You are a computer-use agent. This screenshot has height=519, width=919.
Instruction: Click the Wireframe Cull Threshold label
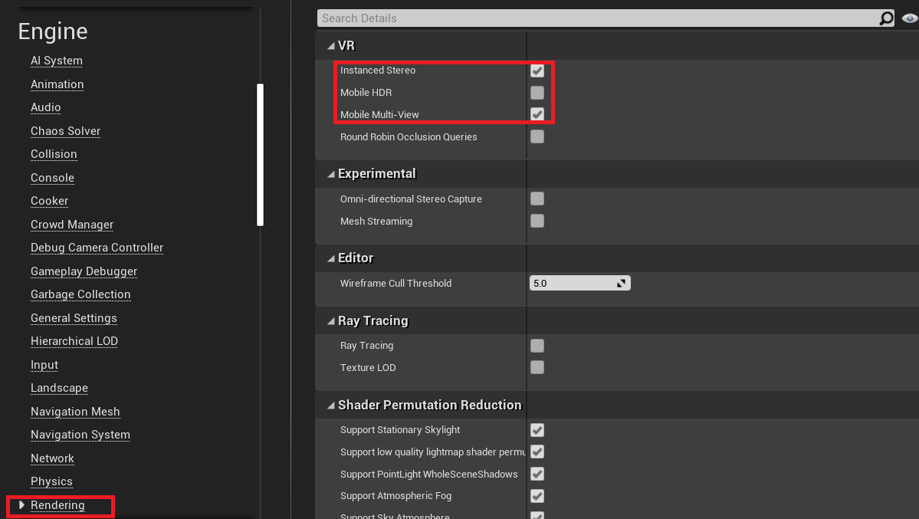(395, 283)
